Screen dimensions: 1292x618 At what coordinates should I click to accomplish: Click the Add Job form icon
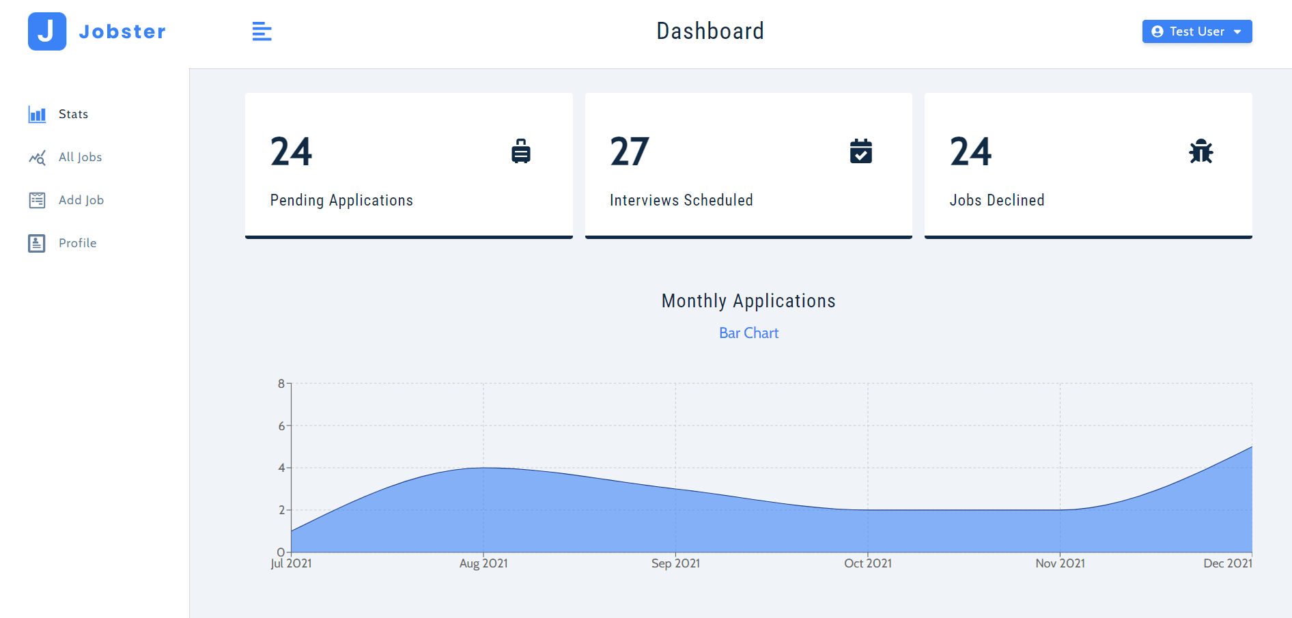37,200
